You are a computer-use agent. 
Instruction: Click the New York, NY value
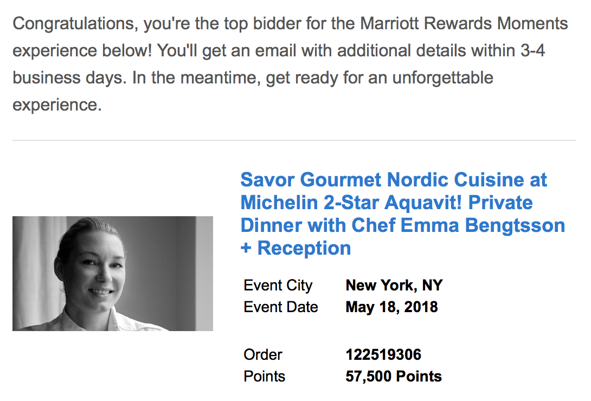tap(394, 285)
